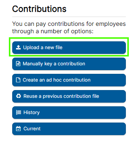Image resolution: width=134 pixels, height=141 pixels.
Task: Click the list icon beside History
Action: pyautogui.click(x=19, y=112)
